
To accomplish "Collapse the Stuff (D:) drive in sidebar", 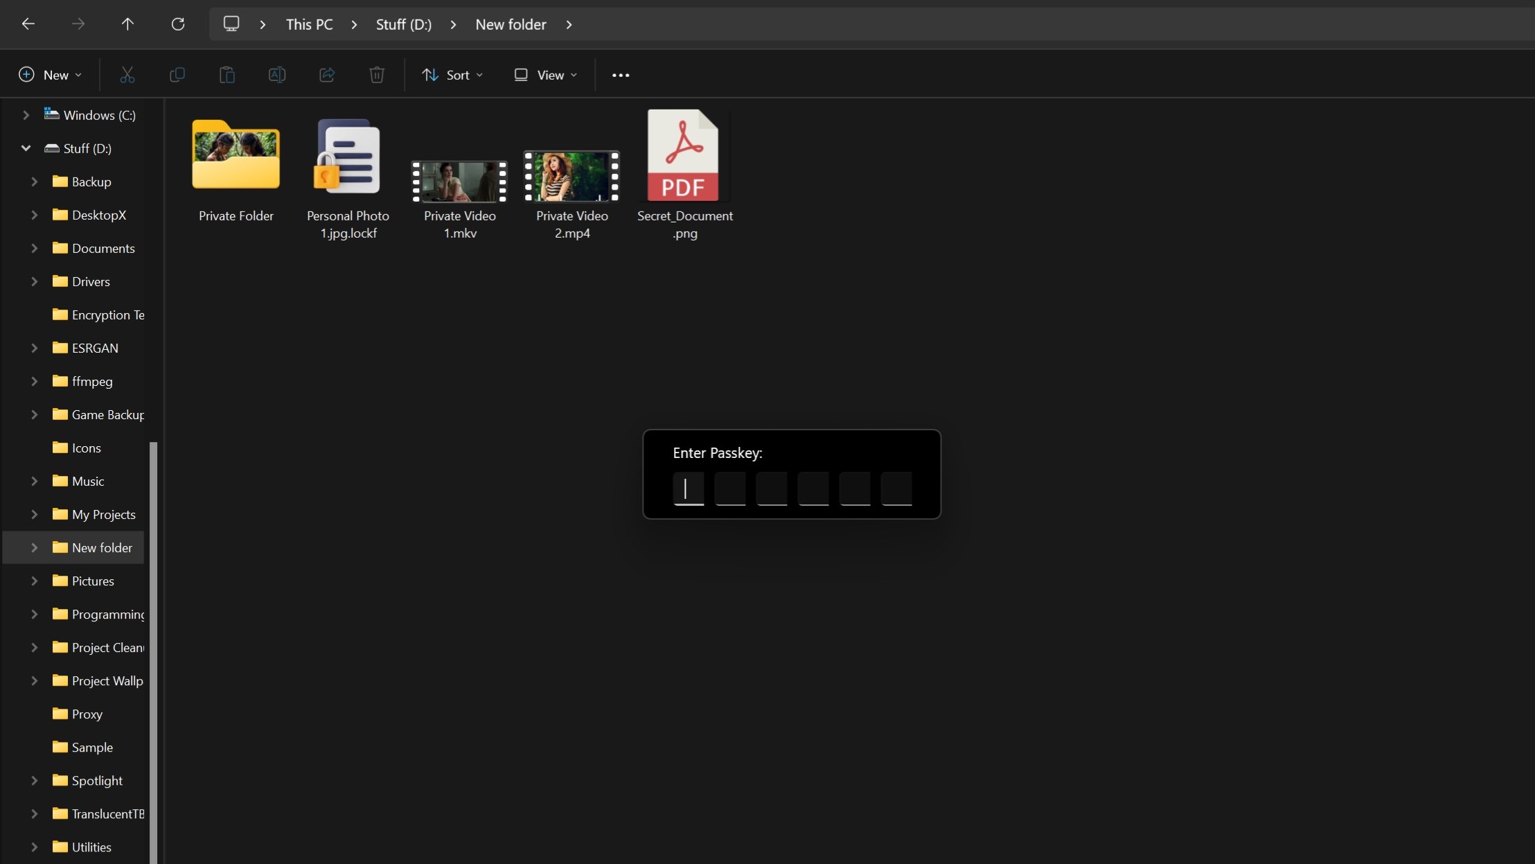I will pyautogui.click(x=25, y=148).
